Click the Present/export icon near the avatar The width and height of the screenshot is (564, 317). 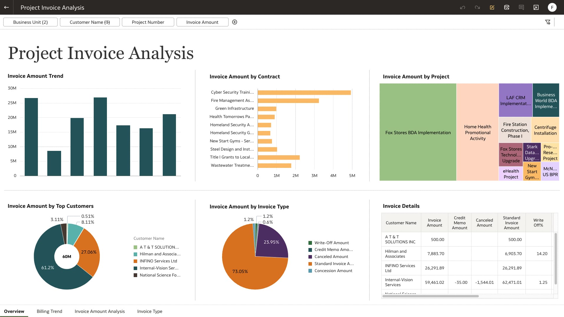(x=536, y=7)
